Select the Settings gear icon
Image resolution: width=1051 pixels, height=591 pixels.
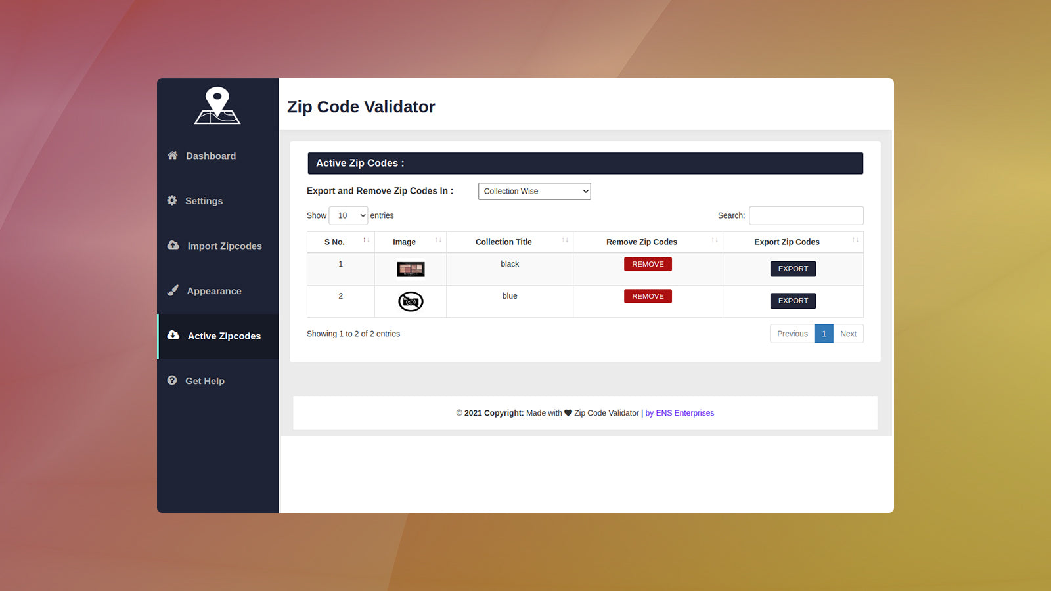point(172,201)
